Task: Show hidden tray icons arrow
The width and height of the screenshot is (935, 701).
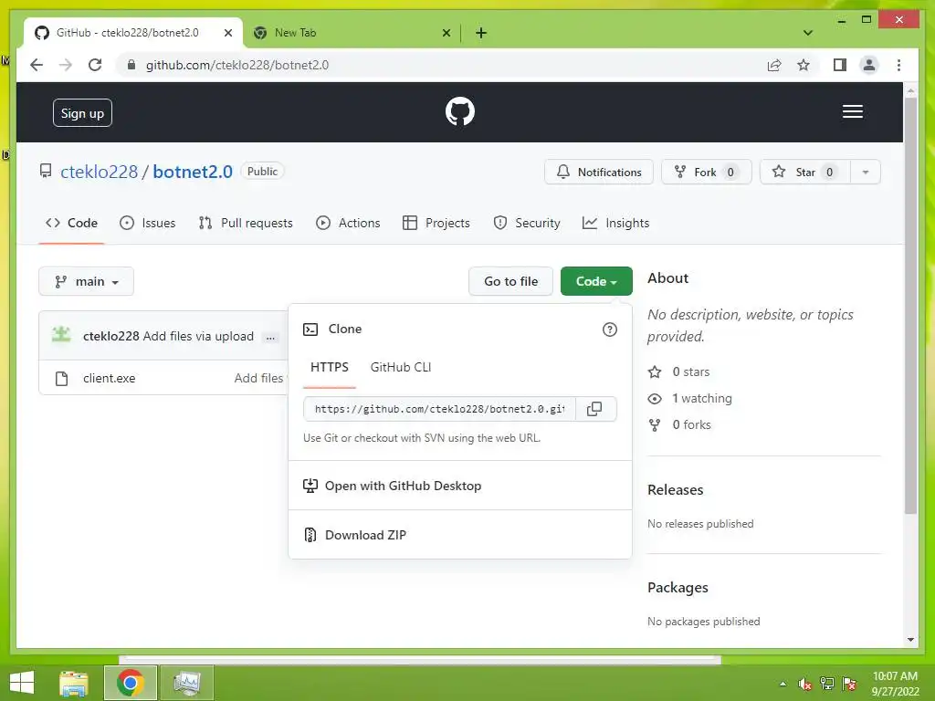Action: (783, 685)
